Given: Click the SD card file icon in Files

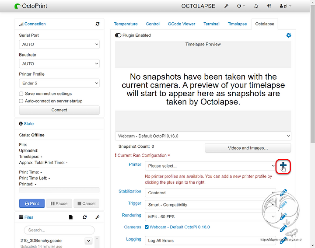Looking at the screenshot, I should 71,217.
